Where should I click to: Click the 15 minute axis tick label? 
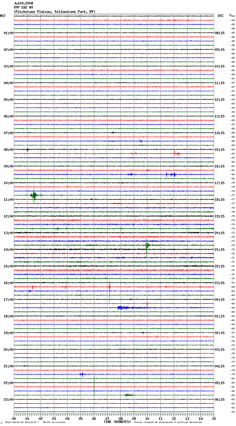[x=214, y=419]
